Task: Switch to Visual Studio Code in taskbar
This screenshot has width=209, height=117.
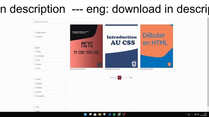Action: 109,114
